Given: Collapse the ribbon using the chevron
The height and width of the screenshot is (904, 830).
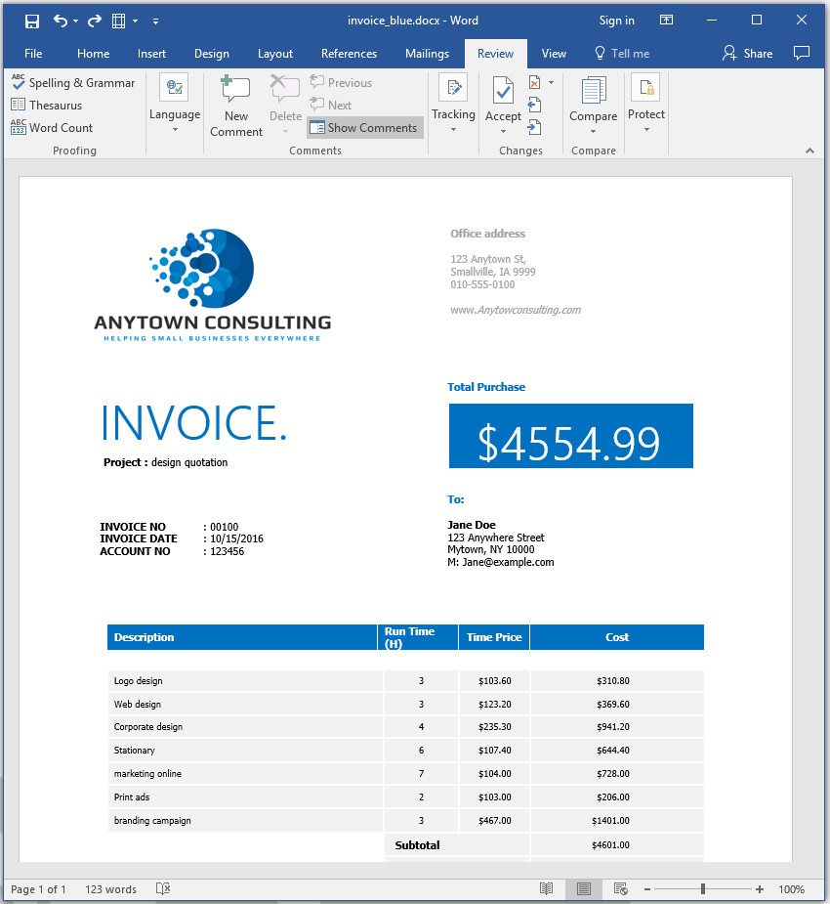Looking at the screenshot, I should pos(809,151).
